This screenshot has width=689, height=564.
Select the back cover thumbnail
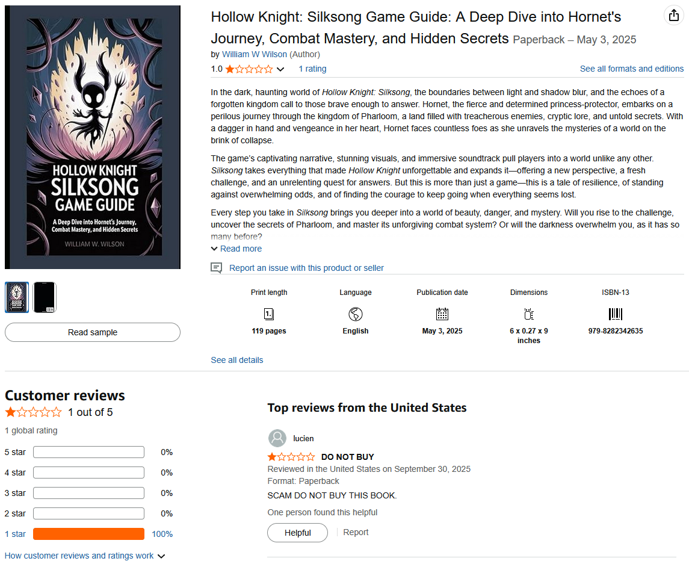tap(45, 297)
